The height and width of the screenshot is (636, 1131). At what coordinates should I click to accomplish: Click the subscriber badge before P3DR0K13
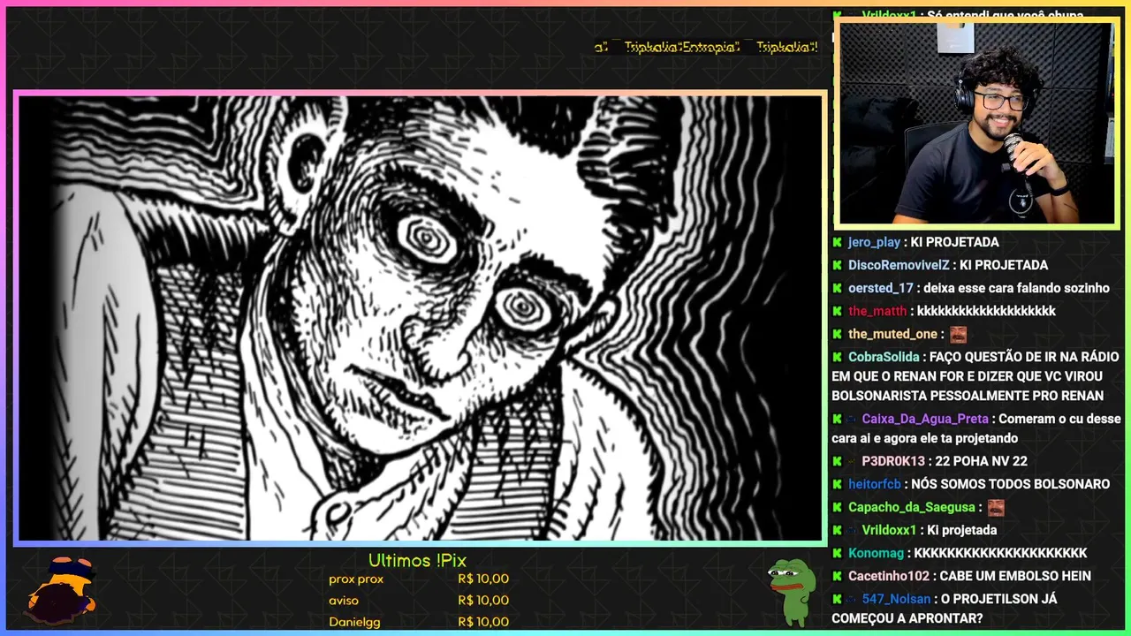coord(852,461)
